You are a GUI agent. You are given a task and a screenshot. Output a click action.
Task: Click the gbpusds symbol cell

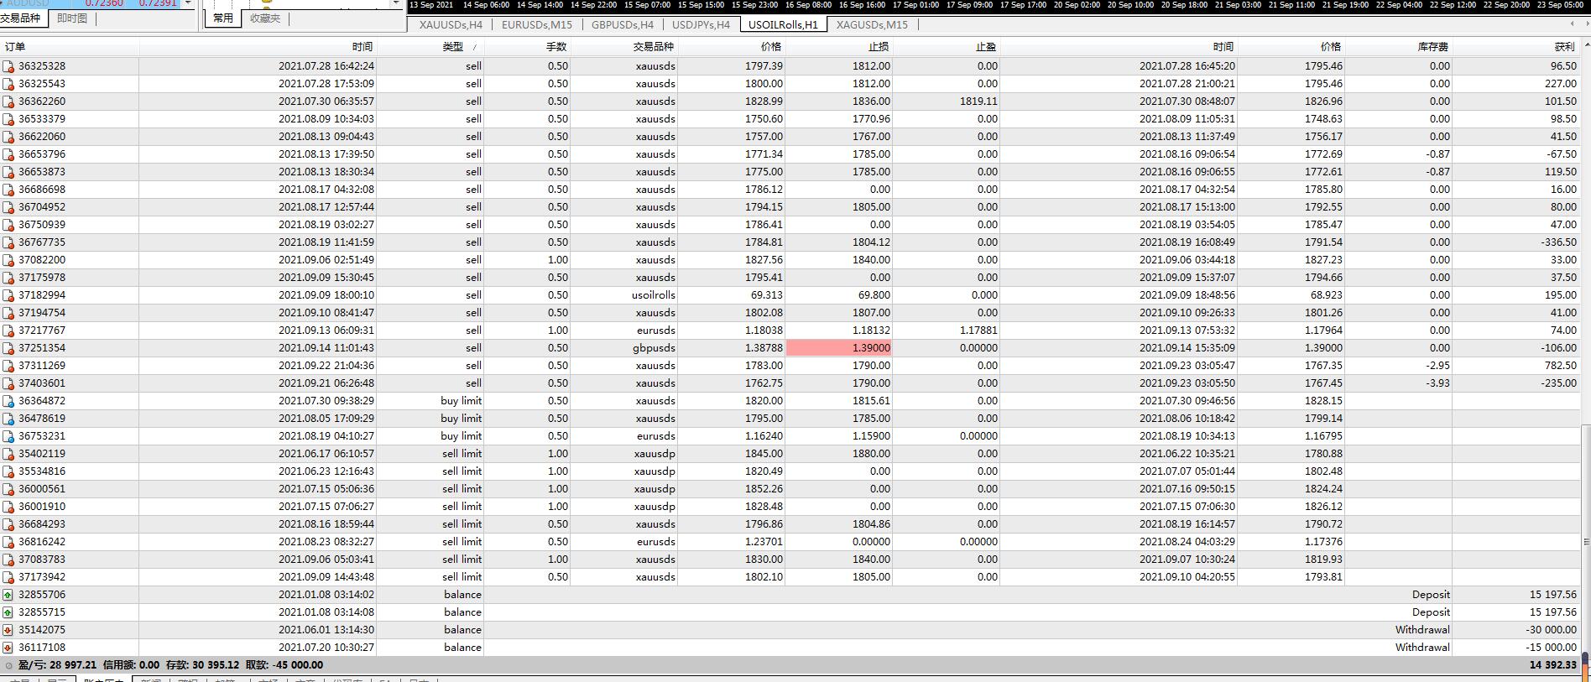tap(624, 348)
